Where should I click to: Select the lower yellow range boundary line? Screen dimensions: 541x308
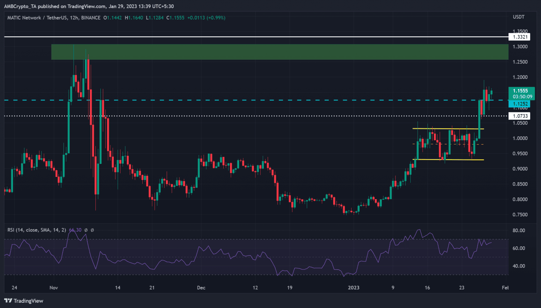[x=448, y=160]
